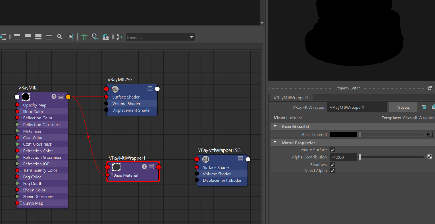This screenshot has width=435, height=224.
Task: Uncheck the Shadows checkbox
Action: click(332, 164)
